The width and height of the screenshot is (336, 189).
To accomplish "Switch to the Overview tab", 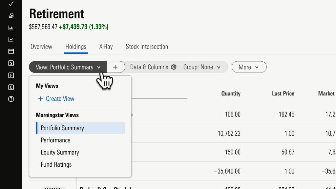I will coord(41,47).
